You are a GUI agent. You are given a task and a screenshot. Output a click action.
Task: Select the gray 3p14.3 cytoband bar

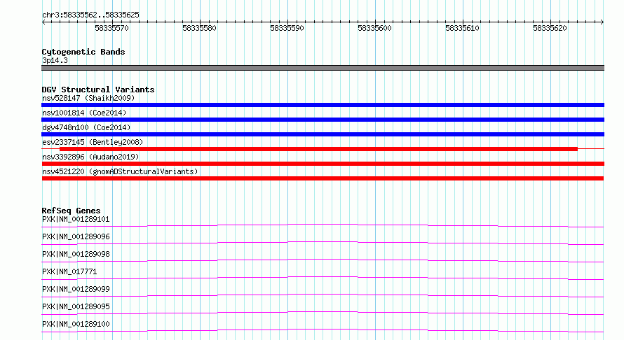(x=323, y=68)
